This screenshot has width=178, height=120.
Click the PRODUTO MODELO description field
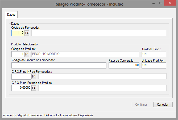[x=85, y=54]
